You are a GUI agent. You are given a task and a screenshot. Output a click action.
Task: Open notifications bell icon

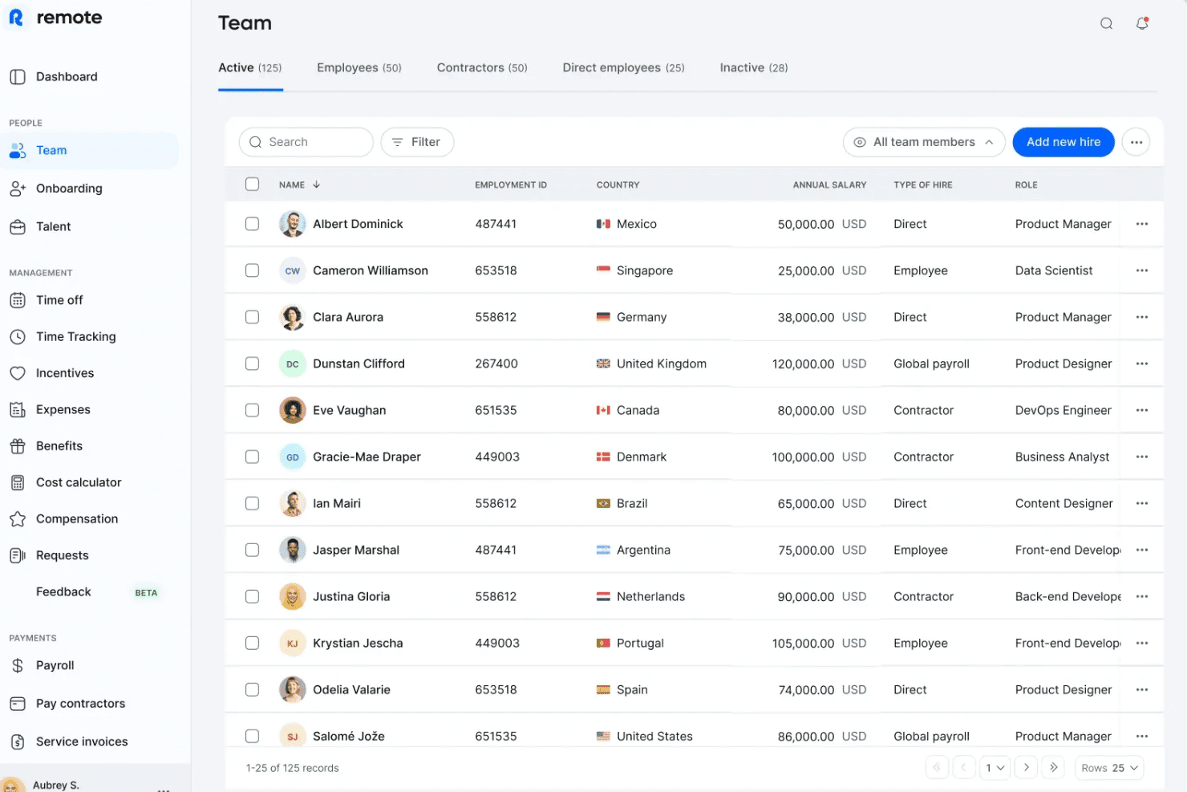tap(1142, 23)
